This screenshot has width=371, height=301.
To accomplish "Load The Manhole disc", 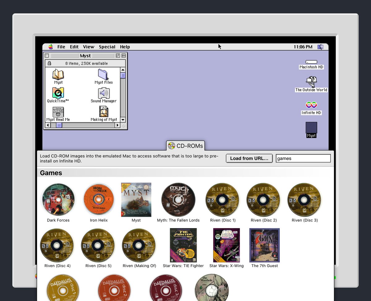I will [x=212, y=287].
